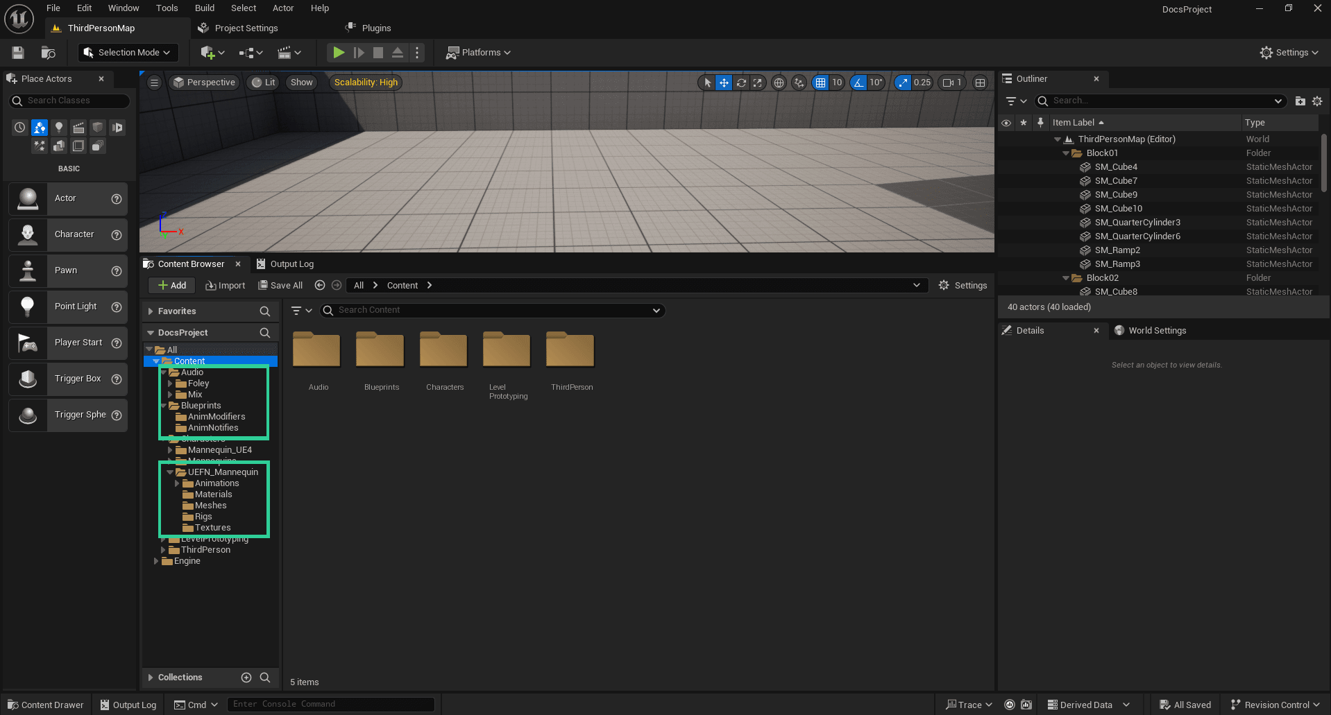Open camera speed setting

pos(952,83)
